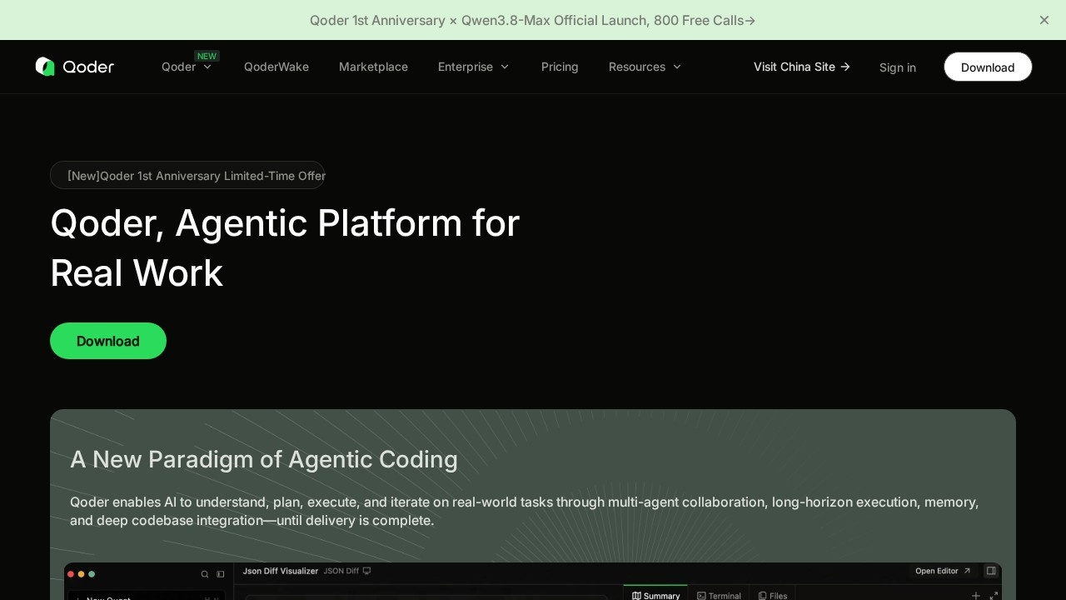Click Open Editor in the app preview
Screen dimensions: 1066x600
point(943,571)
